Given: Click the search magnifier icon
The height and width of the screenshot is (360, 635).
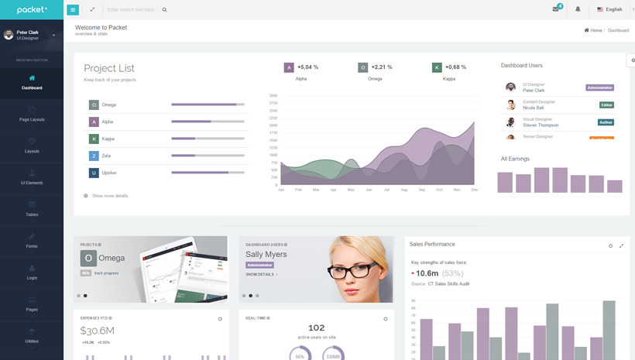Looking at the screenshot, I should pos(164,10).
